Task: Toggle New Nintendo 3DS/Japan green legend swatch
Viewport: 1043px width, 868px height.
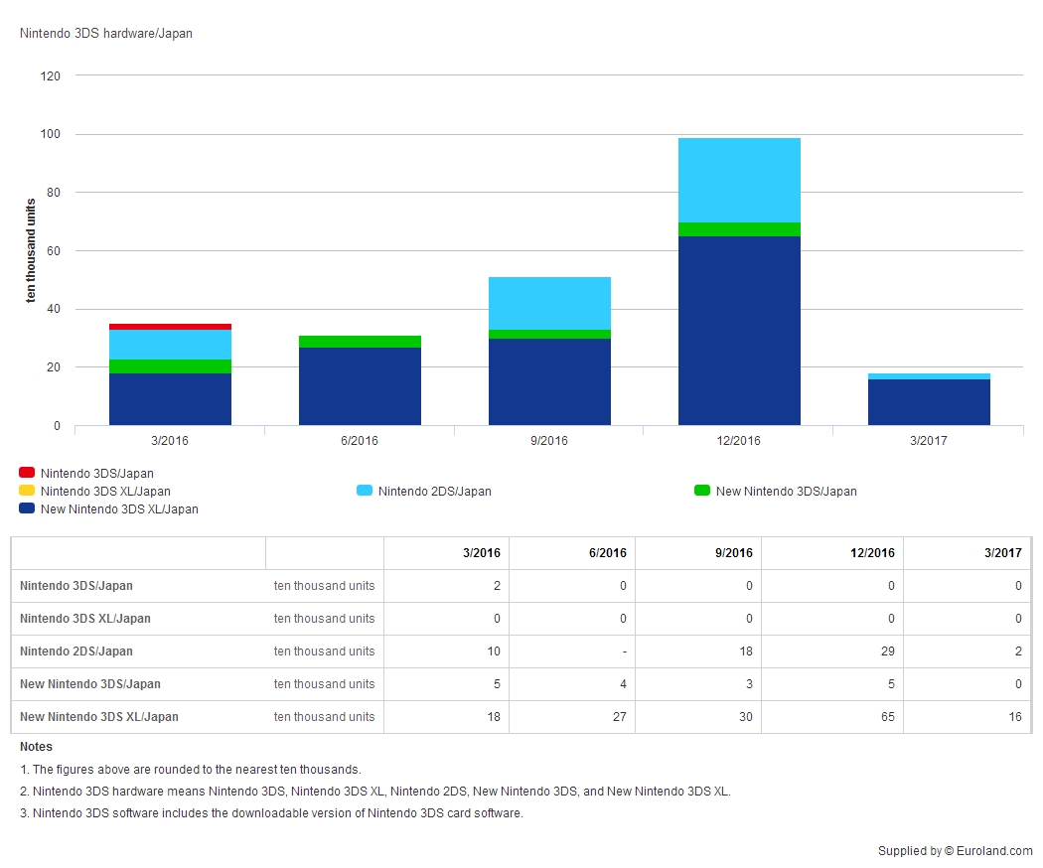Action: 701,491
